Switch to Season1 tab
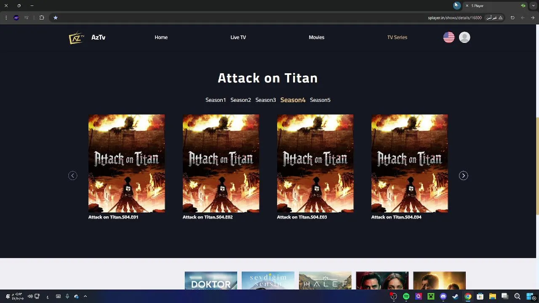This screenshot has width=539, height=303. pyautogui.click(x=216, y=100)
